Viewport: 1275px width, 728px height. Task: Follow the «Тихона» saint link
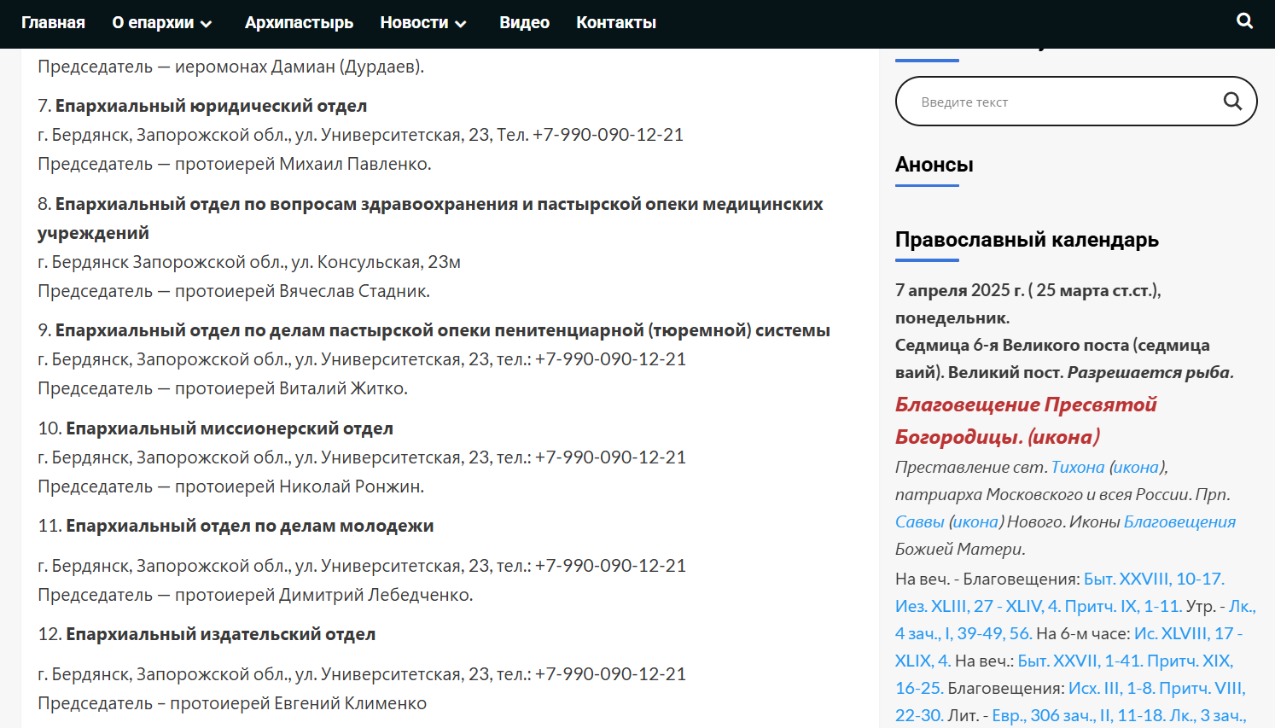(1077, 467)
